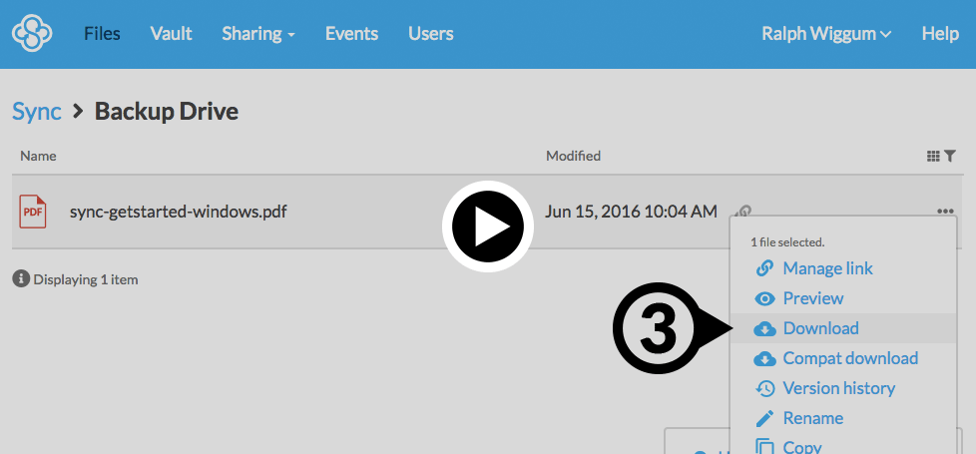This screenshot has width=976, height=454.
Task: Click the Sync logo icon
Action: pyautogui.click(x=32, y=34)
